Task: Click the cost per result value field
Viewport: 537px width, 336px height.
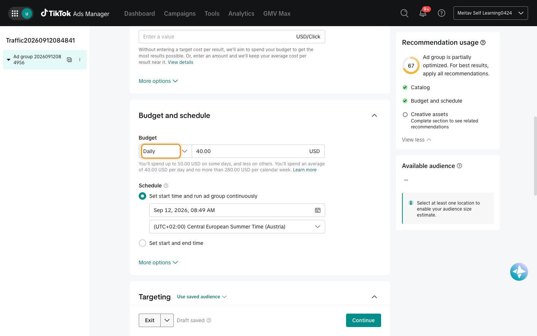Action: click(x=232, y=37)
